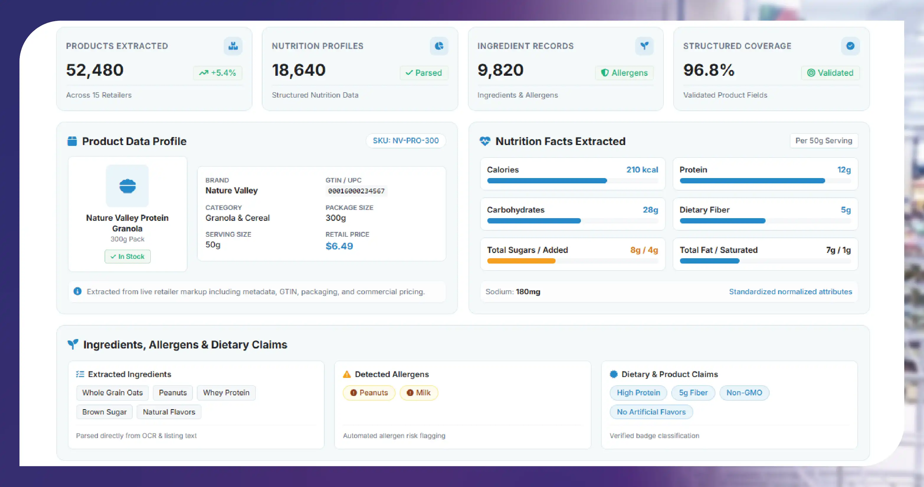The height and width of the screenshot is (487, 924).
Task: Click the In Stock status badge
Action: pos(127,256)
